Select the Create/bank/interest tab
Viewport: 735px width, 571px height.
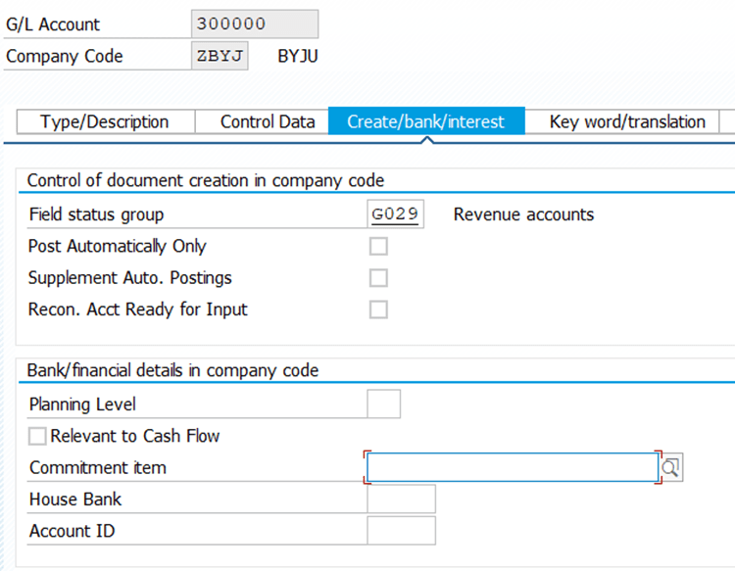(425, 122)
